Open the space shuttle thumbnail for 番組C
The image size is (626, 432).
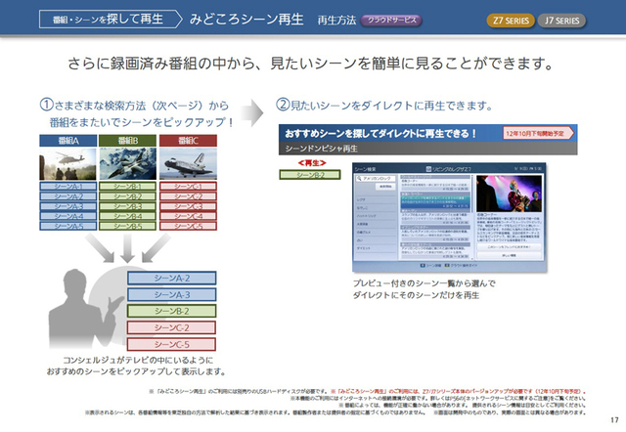(188, 163)
